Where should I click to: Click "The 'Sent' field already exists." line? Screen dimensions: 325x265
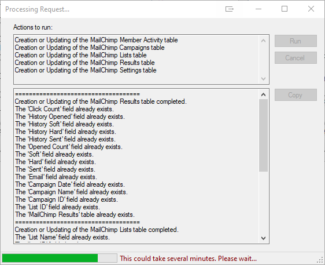coord(55,169)
